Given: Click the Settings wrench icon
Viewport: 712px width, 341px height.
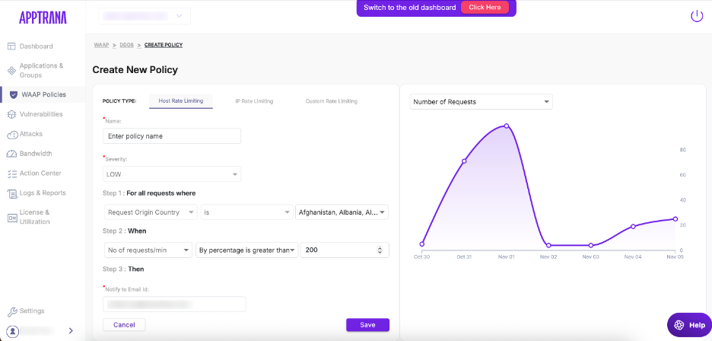Looking at the screenshot, I should point(12,311).
